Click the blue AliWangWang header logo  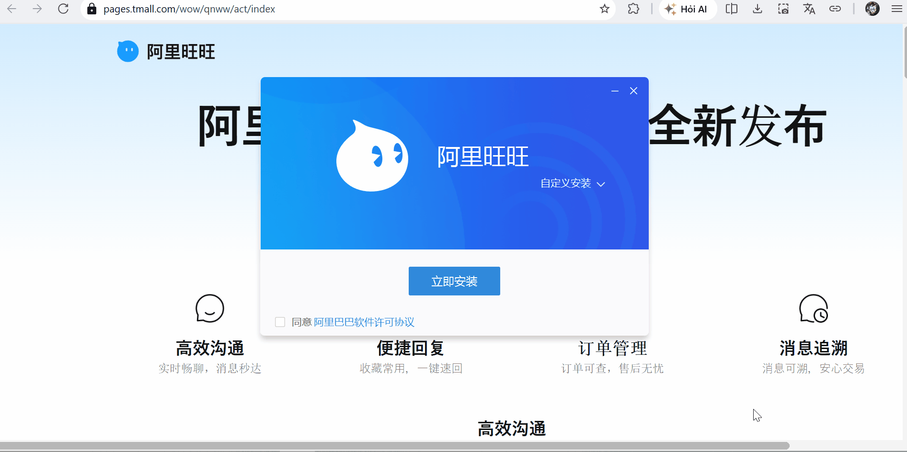pyautogui.click(x=128, y=51)
